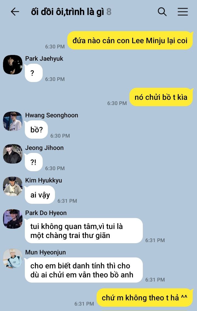Open the hamburger menu

(x=182, y=12)
